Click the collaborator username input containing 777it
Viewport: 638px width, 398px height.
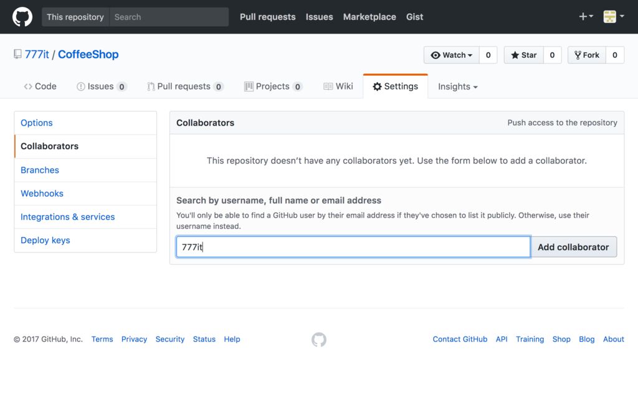point(353,247)
